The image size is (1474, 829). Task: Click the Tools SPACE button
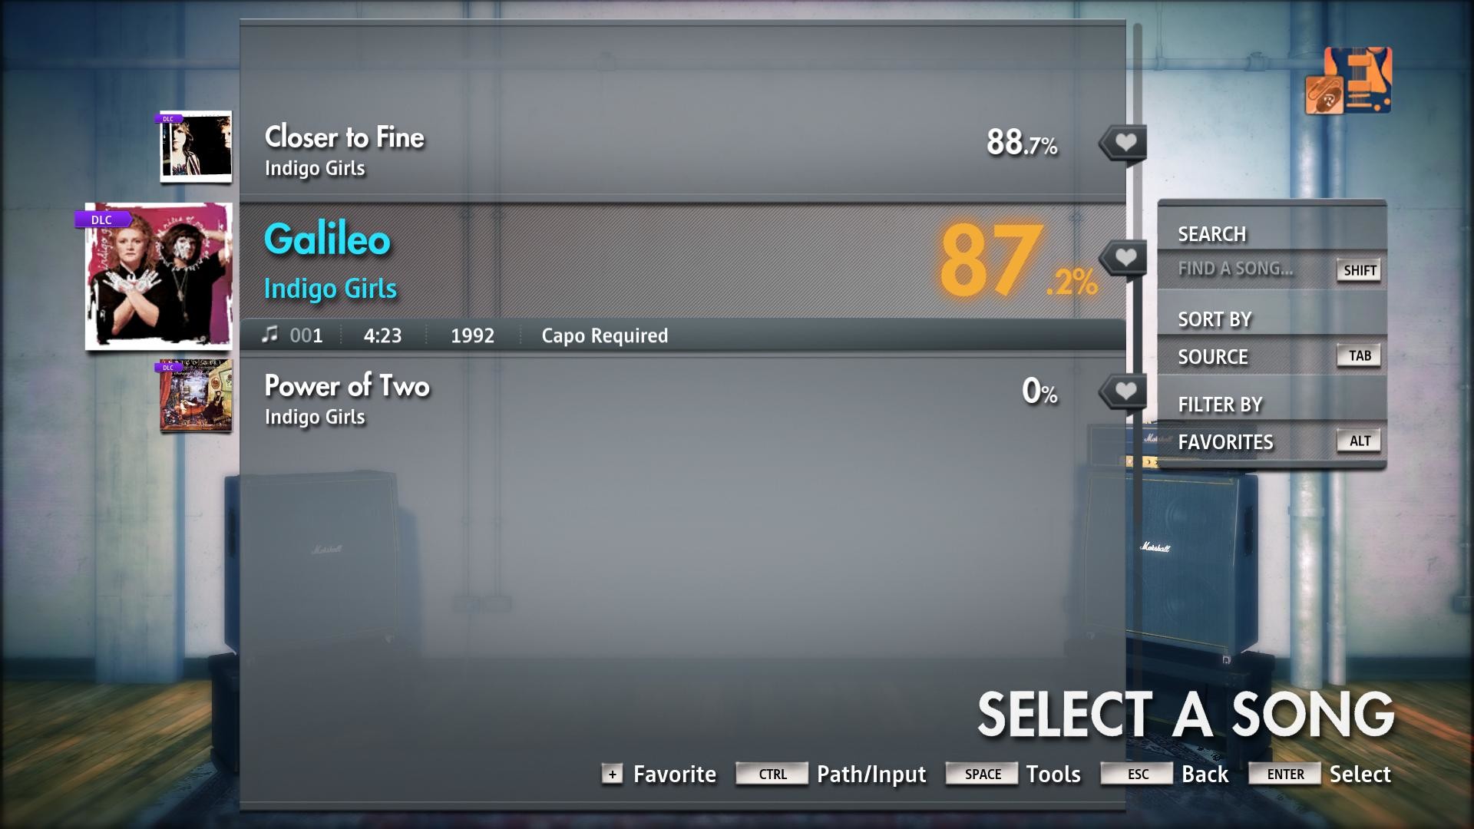[x=978, y=773]
